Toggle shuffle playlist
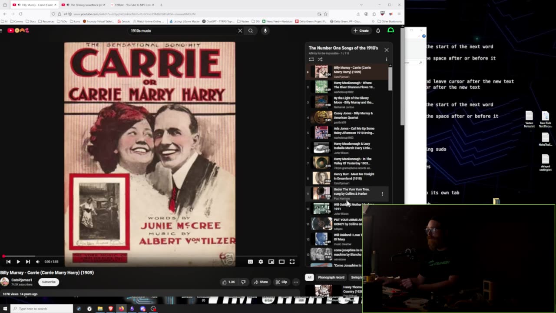556x313 pixels. click(320, 60)
